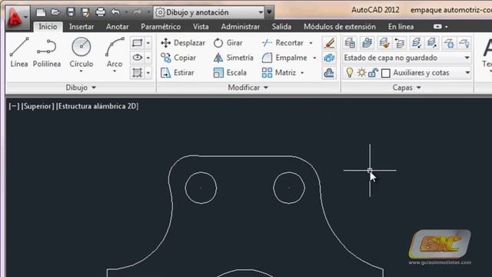The height and width of the screenshot is (277, 492).
Task: Click the Offset (desfase) icon
Action: click(x=329, y=73)
